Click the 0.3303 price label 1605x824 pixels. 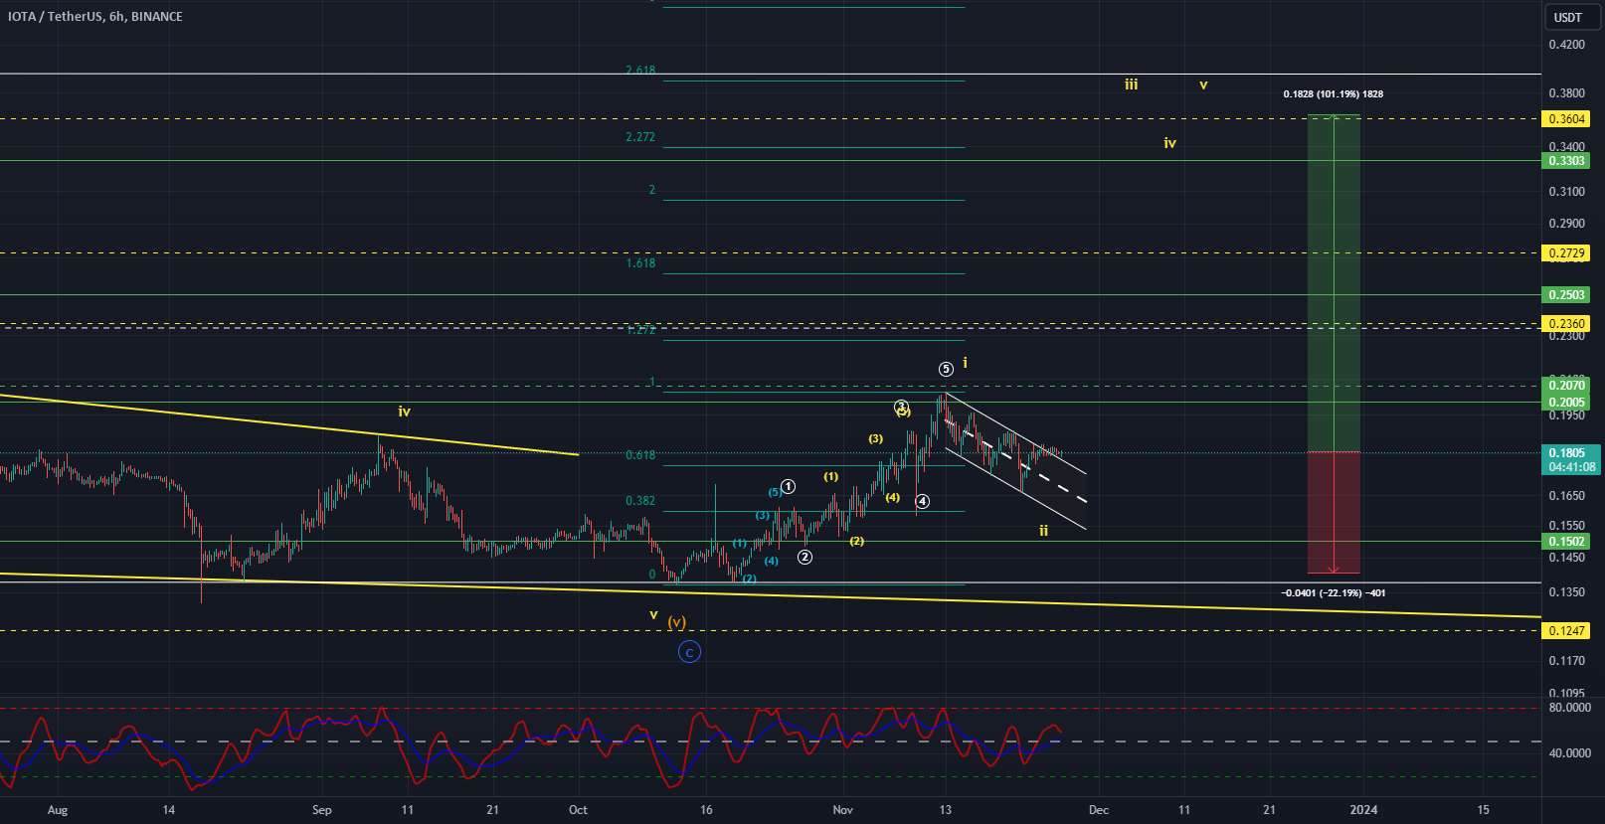(1566, 160)
